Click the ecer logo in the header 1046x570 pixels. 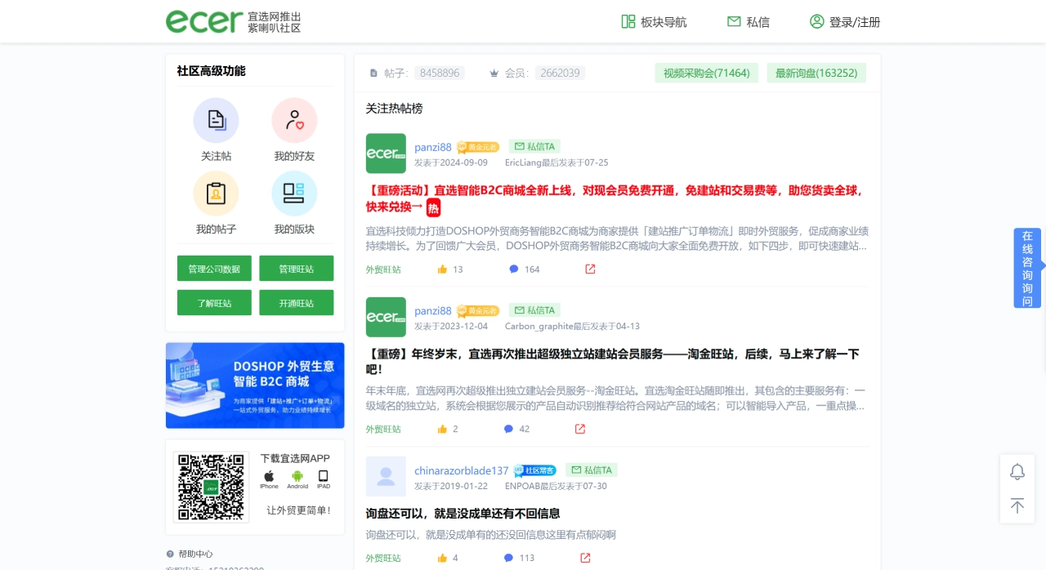pyautogui.click(x=204, y=21)
